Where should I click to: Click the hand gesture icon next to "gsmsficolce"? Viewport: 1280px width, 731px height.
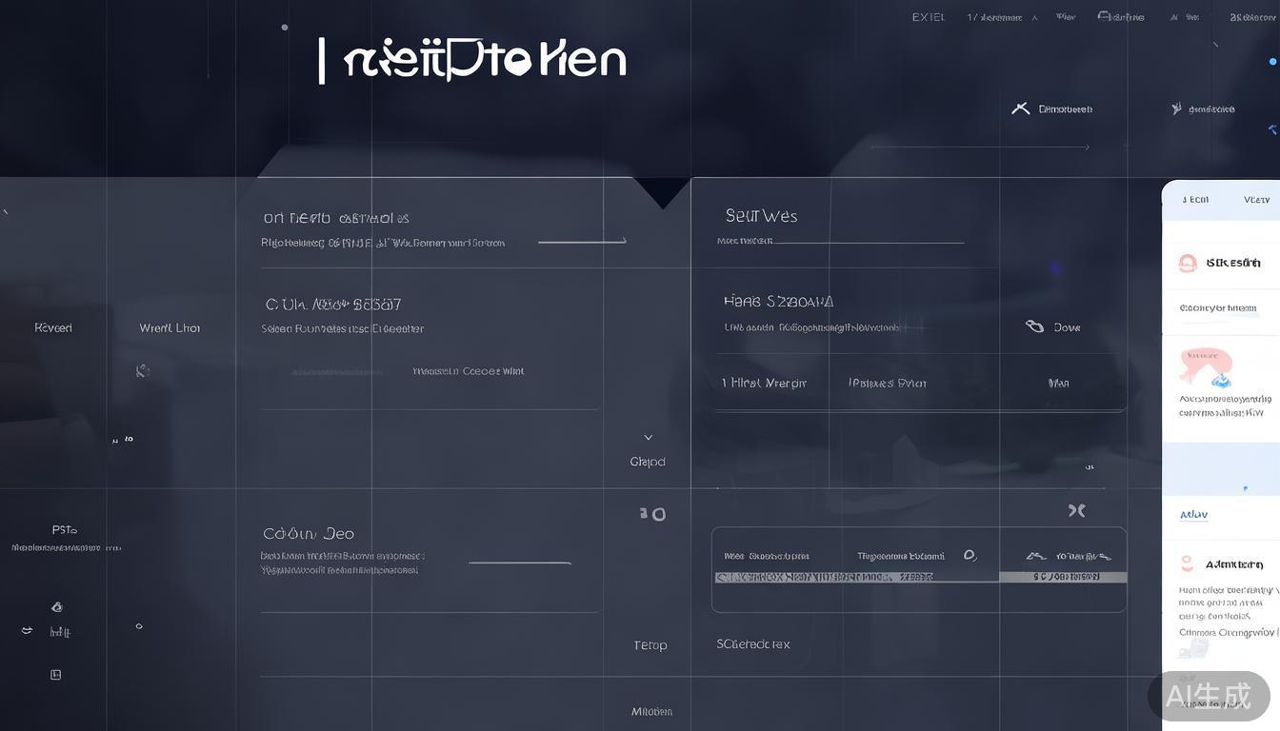[1176, 109]
